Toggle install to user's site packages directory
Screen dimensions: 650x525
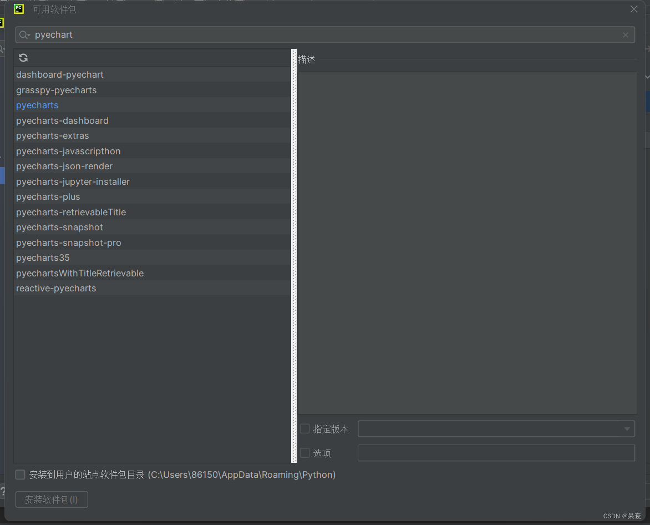tap(21, 474)
